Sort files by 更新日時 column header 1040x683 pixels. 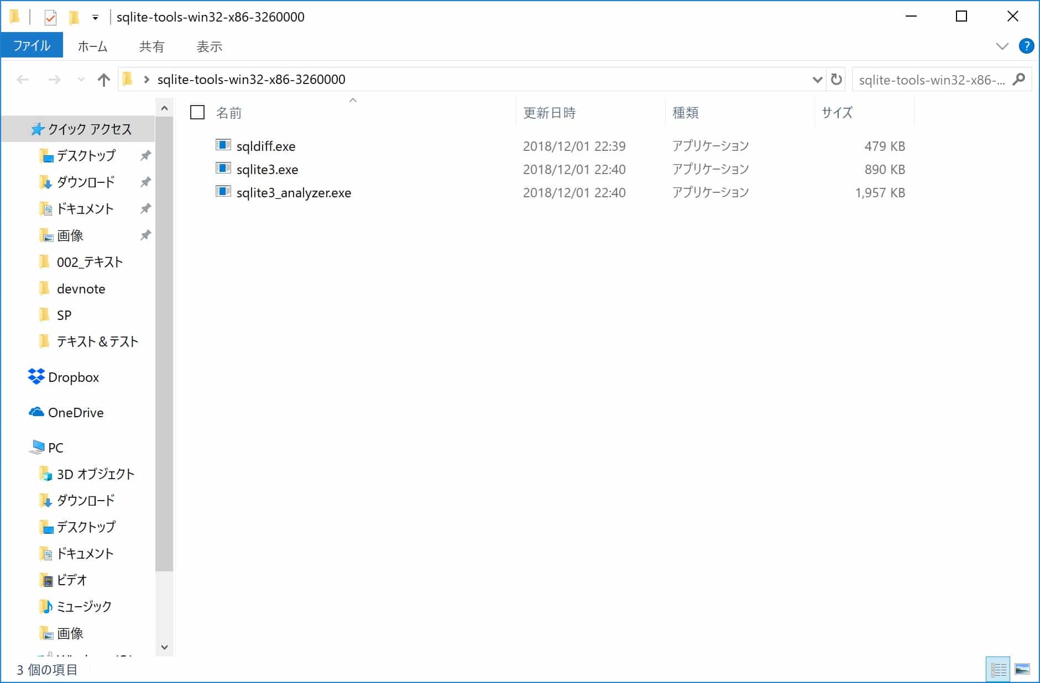pos(550,112)
